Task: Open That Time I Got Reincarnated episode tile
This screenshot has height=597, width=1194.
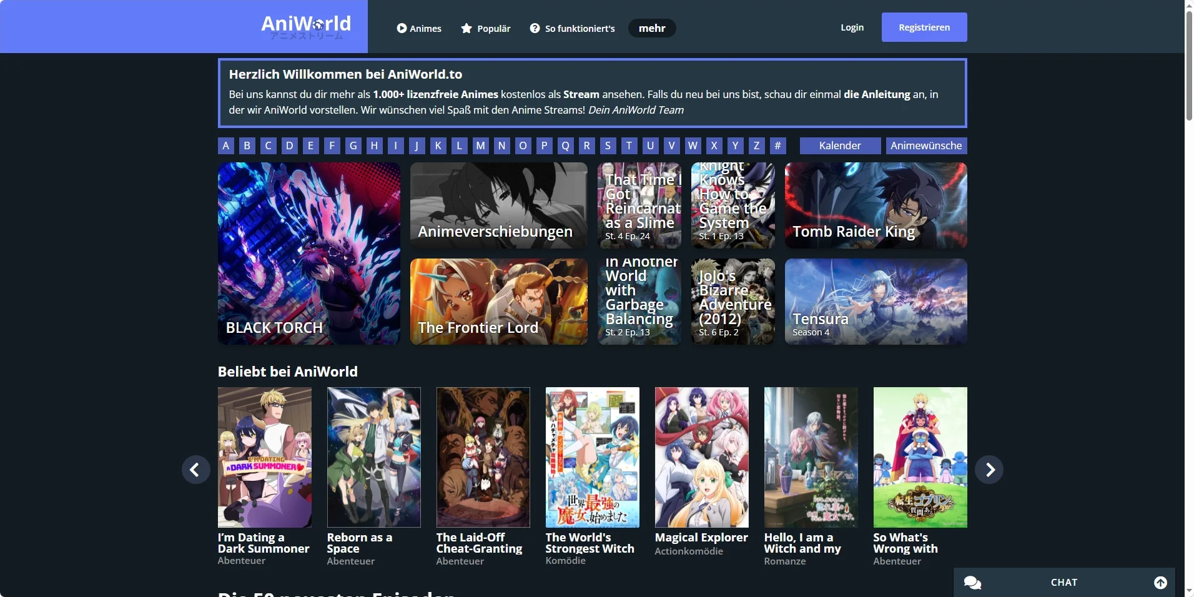Action: pyautogui.click(x=639, y=205)
